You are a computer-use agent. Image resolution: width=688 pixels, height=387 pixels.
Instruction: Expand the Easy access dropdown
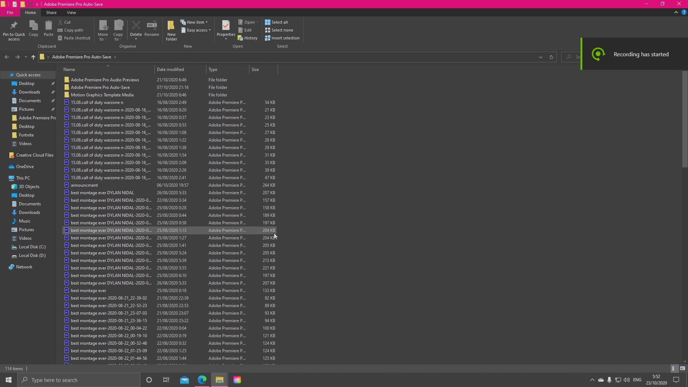click(197, 30)
